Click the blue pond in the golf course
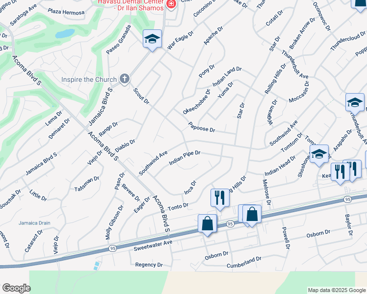The width and height of the screenshot is (367, 294). (x=65, y=33)
